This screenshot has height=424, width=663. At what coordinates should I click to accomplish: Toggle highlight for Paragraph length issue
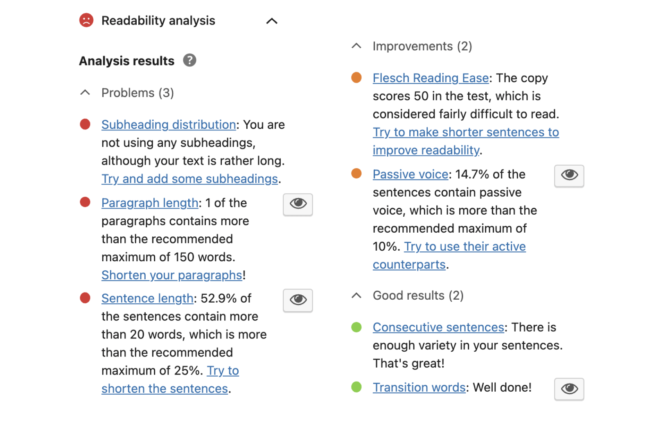(x=298, y=204)
